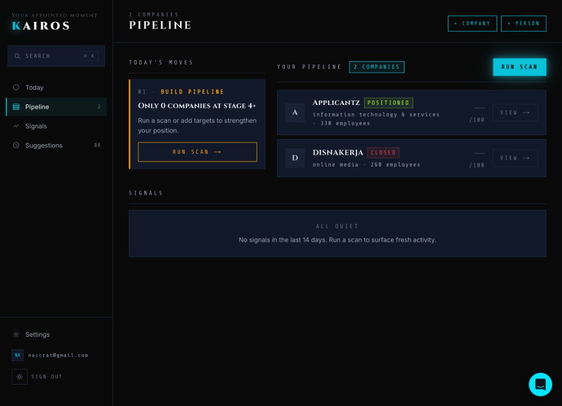
Task: Open the Suggestions nav item
Action: [x=57, y=145]
